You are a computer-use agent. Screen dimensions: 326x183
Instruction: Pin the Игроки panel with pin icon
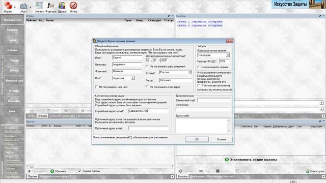[169, 16]
